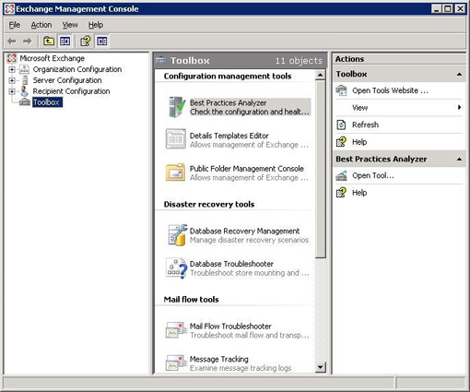The image size is (470, 392).
Task: Click the Back arrow toolbar icon
Action: point(12,41)
